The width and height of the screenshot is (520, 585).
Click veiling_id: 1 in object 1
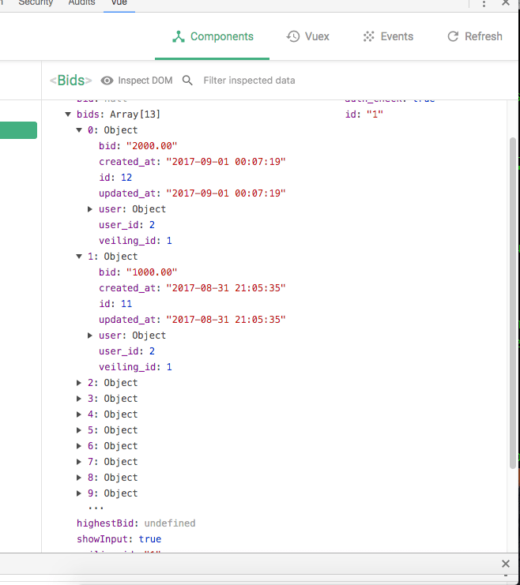(135, 367)
